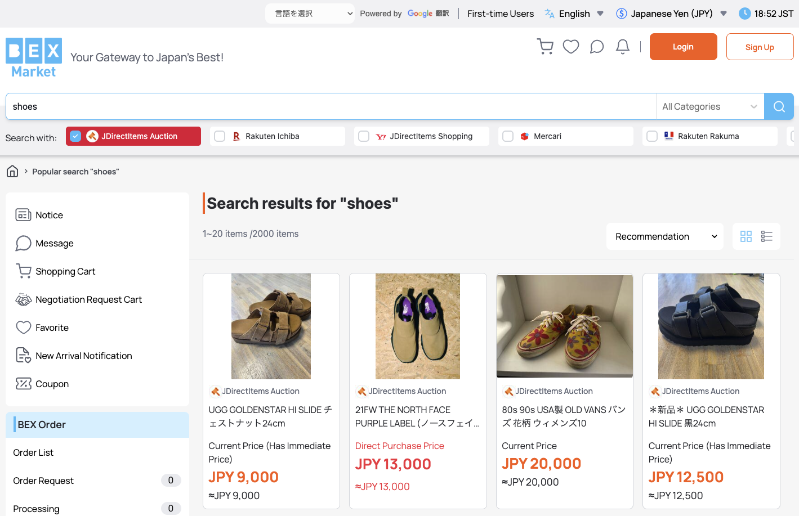Check the Rakuten Ichiba checkbox
The height and width of the screenshot is (516, 799).
(x=220, y=136)
